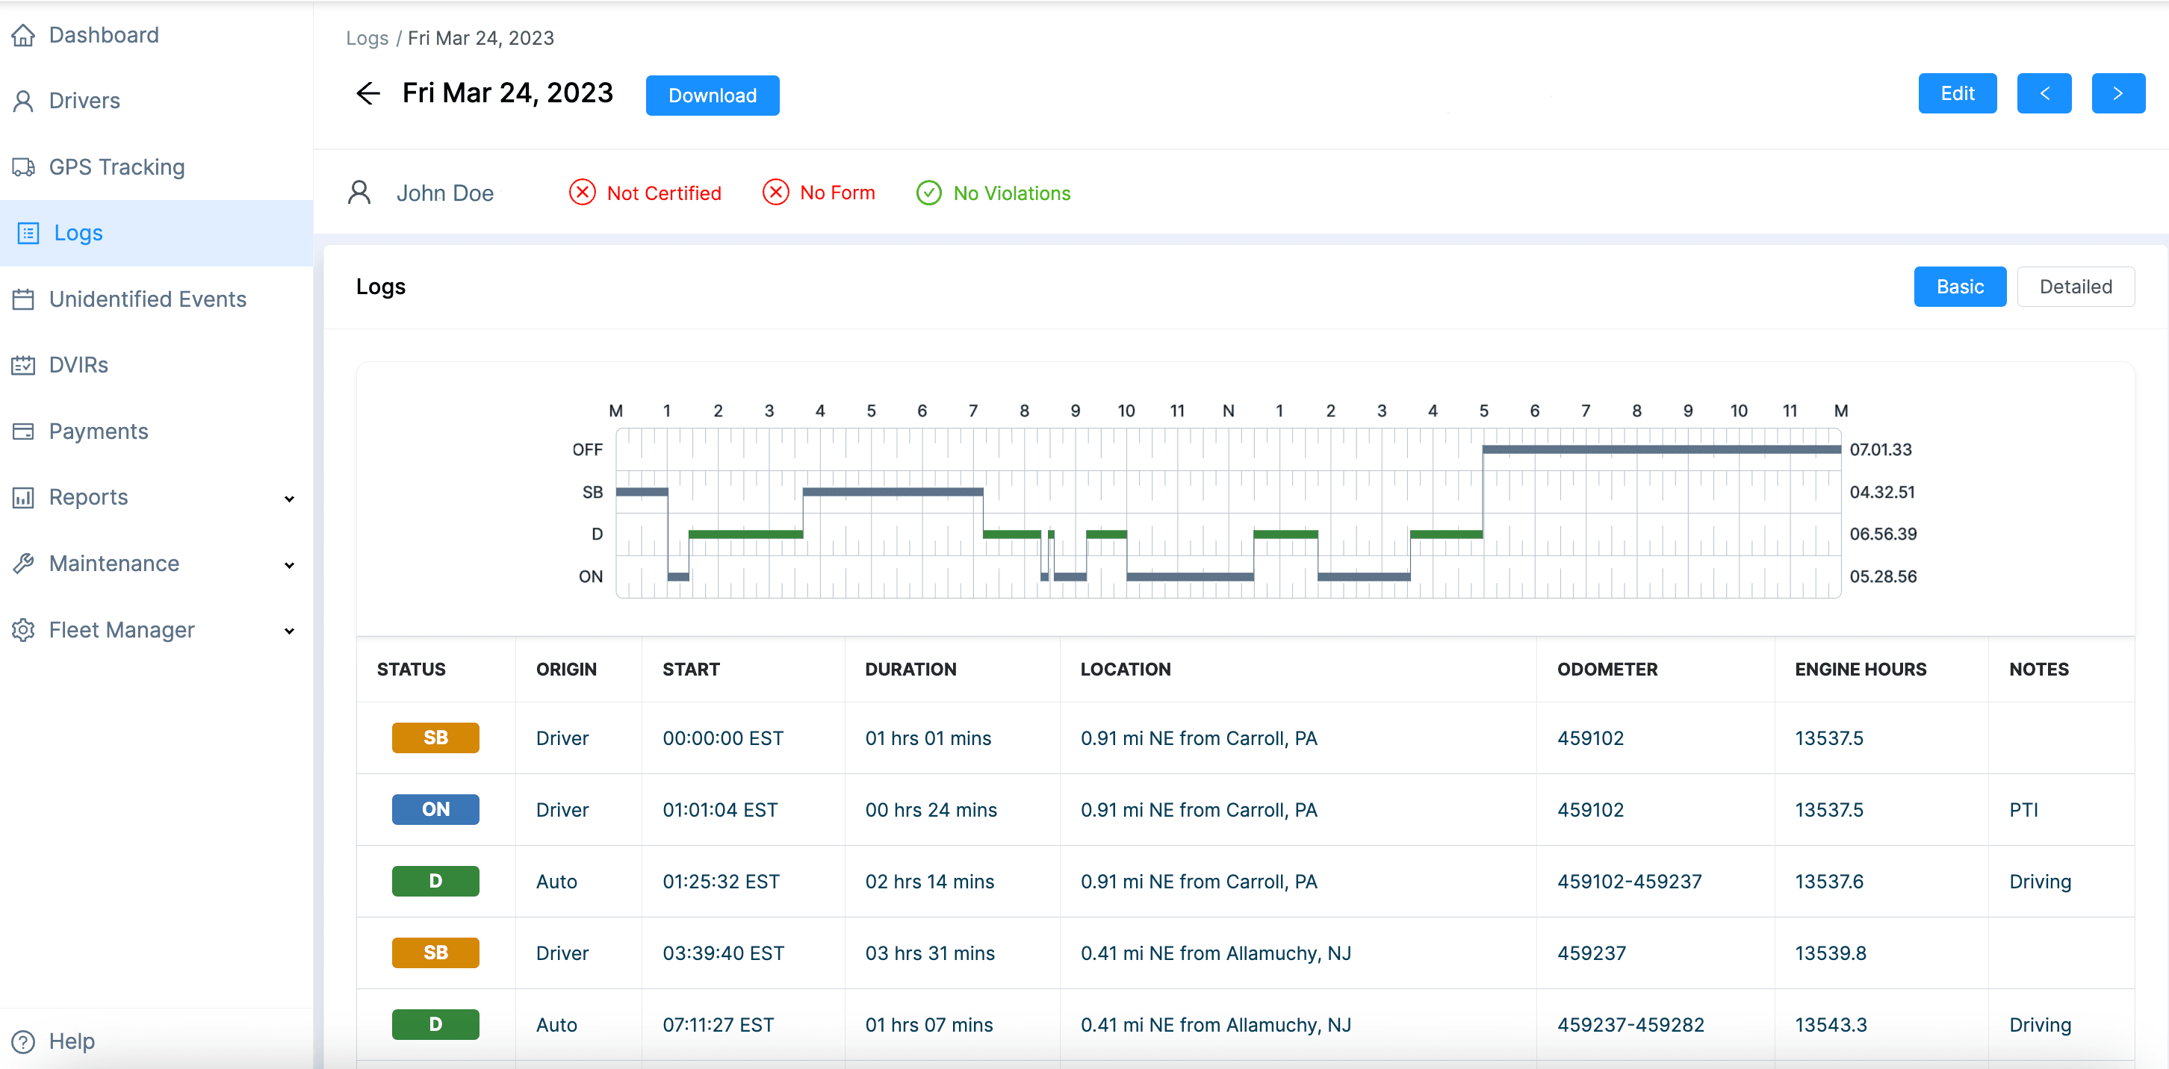Switch logs view to Detailed
The height and width of the screenshot is (1069, 2169).
click(2076, 286)
